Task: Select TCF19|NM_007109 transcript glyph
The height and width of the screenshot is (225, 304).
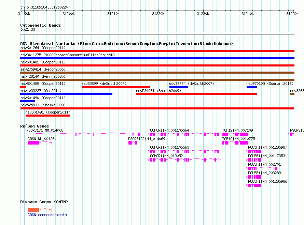Action: pos(235,134)
